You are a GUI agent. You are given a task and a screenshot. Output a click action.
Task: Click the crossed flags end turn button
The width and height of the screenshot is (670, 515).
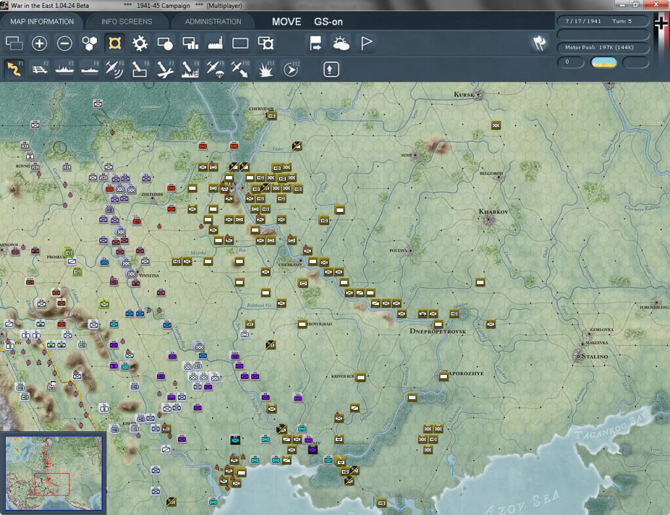pos(539,43)
